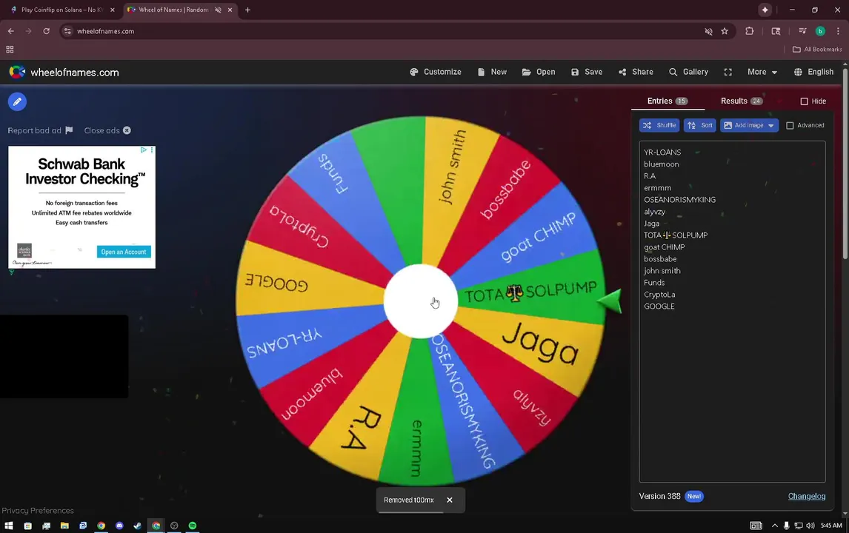The width and height of the screenshot is (849, 533).
Task: Open Privacy Preferences link
Action: pyautogui.click(x=38, y=511)
